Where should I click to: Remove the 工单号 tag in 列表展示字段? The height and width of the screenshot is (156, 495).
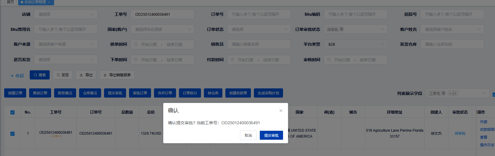444,93
